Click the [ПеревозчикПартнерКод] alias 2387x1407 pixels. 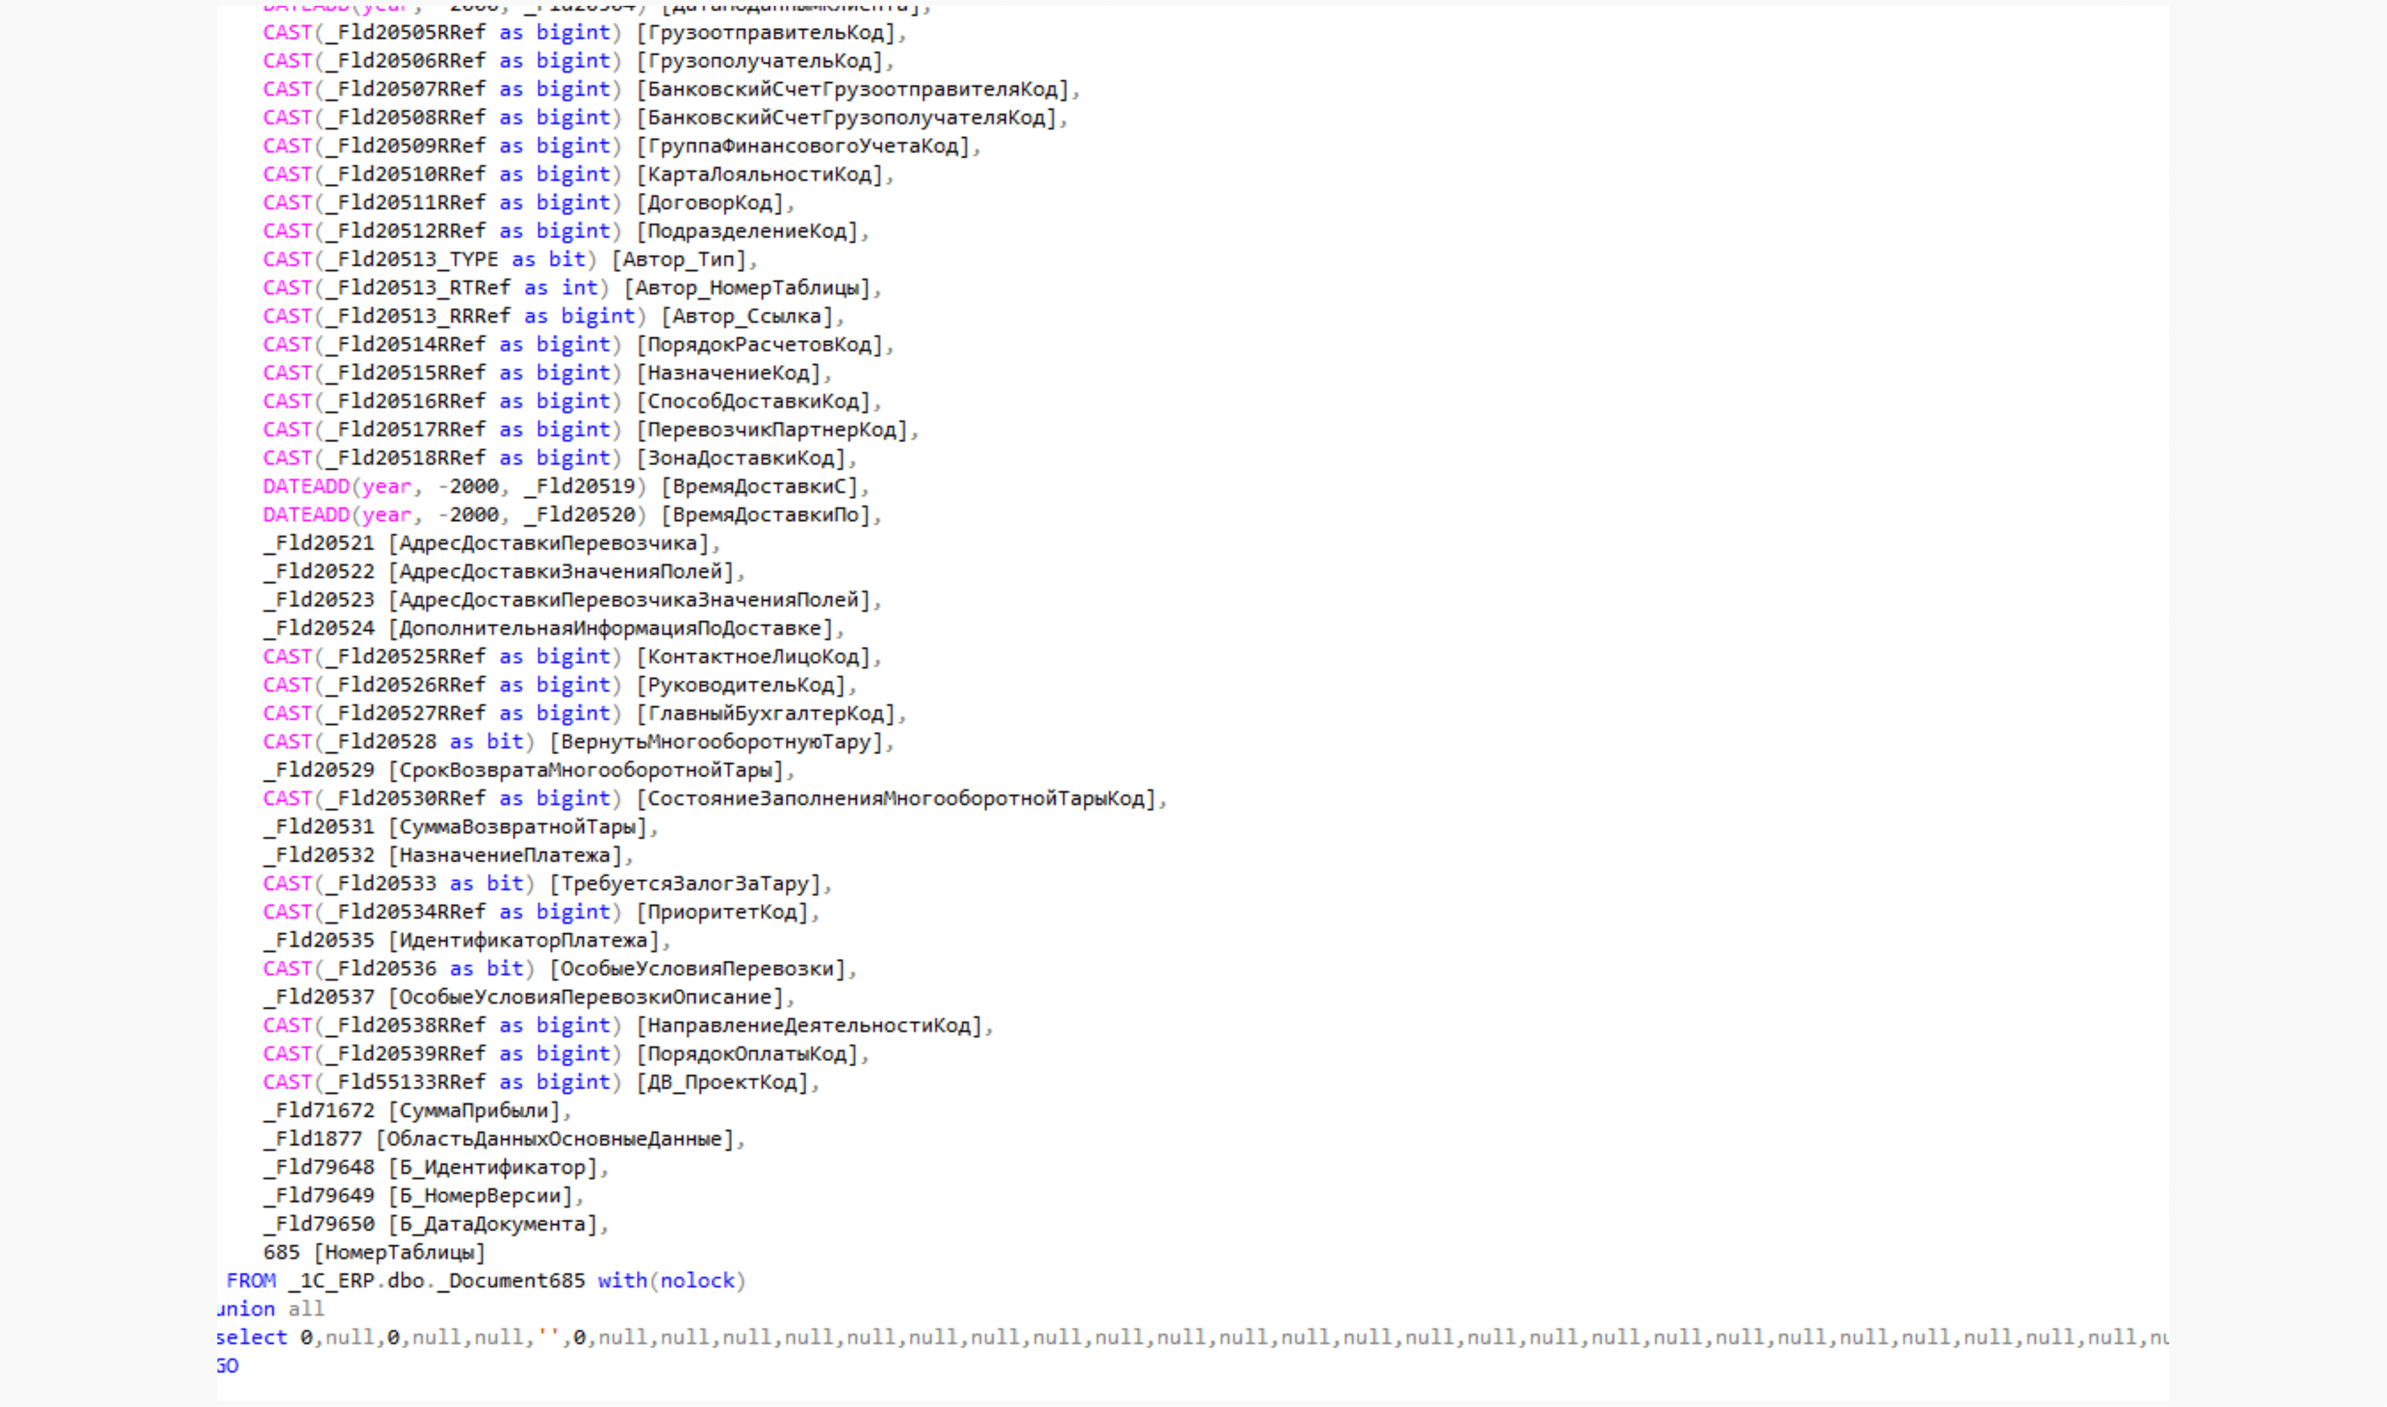[772, 431]
